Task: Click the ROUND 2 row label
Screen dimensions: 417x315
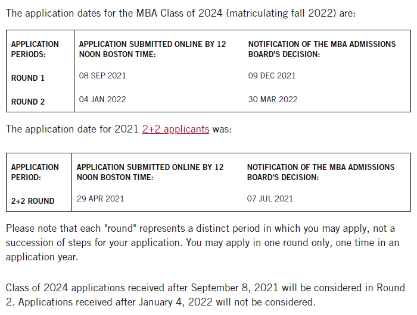Action: click(28, 102)
